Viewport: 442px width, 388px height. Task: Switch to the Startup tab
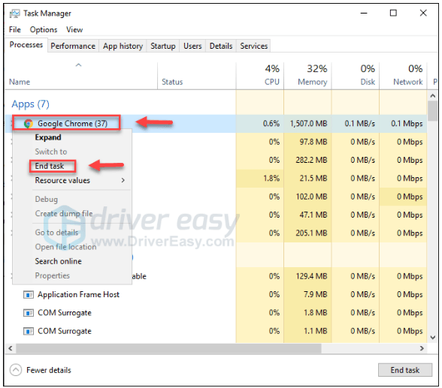coord(162,46)
